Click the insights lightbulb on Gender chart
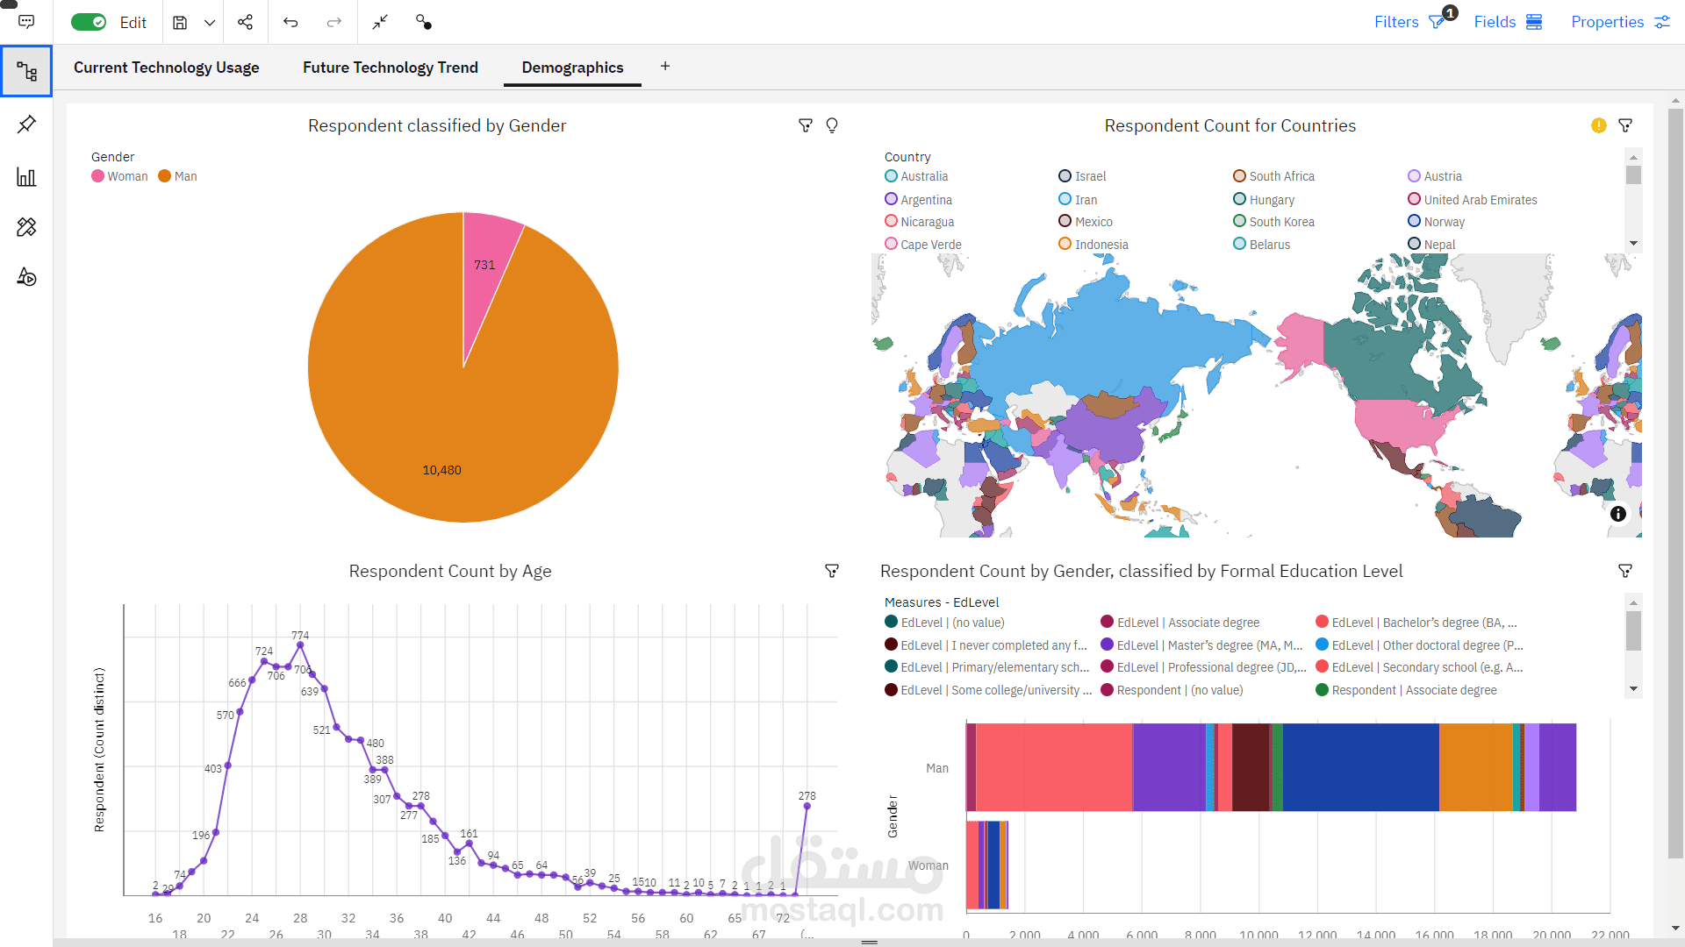 coord(832,125)
